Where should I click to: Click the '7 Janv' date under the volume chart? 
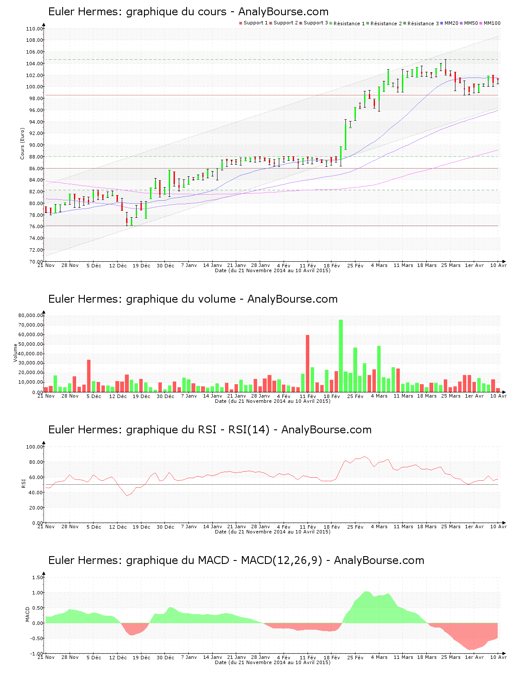[x=189, y=396]
